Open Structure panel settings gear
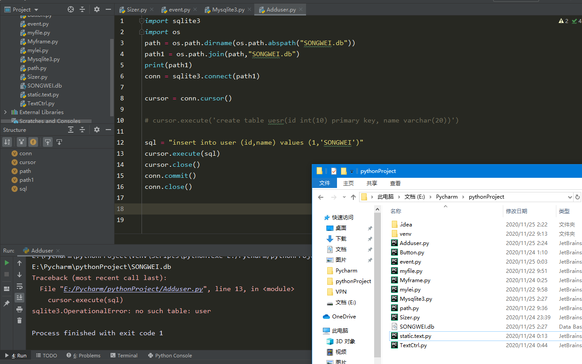 [x=97, y=130]
